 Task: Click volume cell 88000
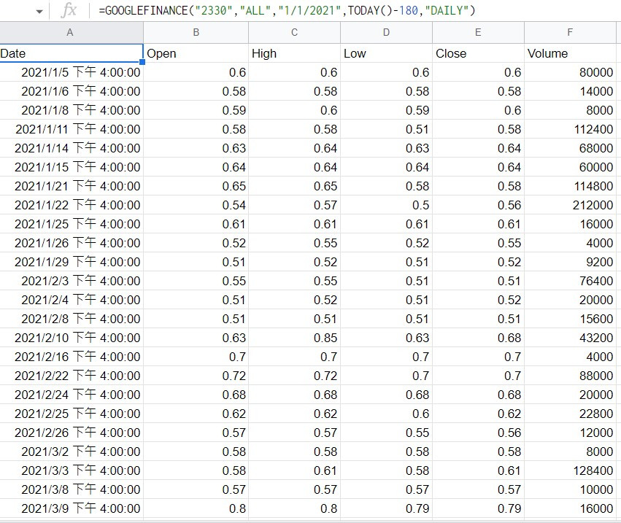(x=570, y=376)
